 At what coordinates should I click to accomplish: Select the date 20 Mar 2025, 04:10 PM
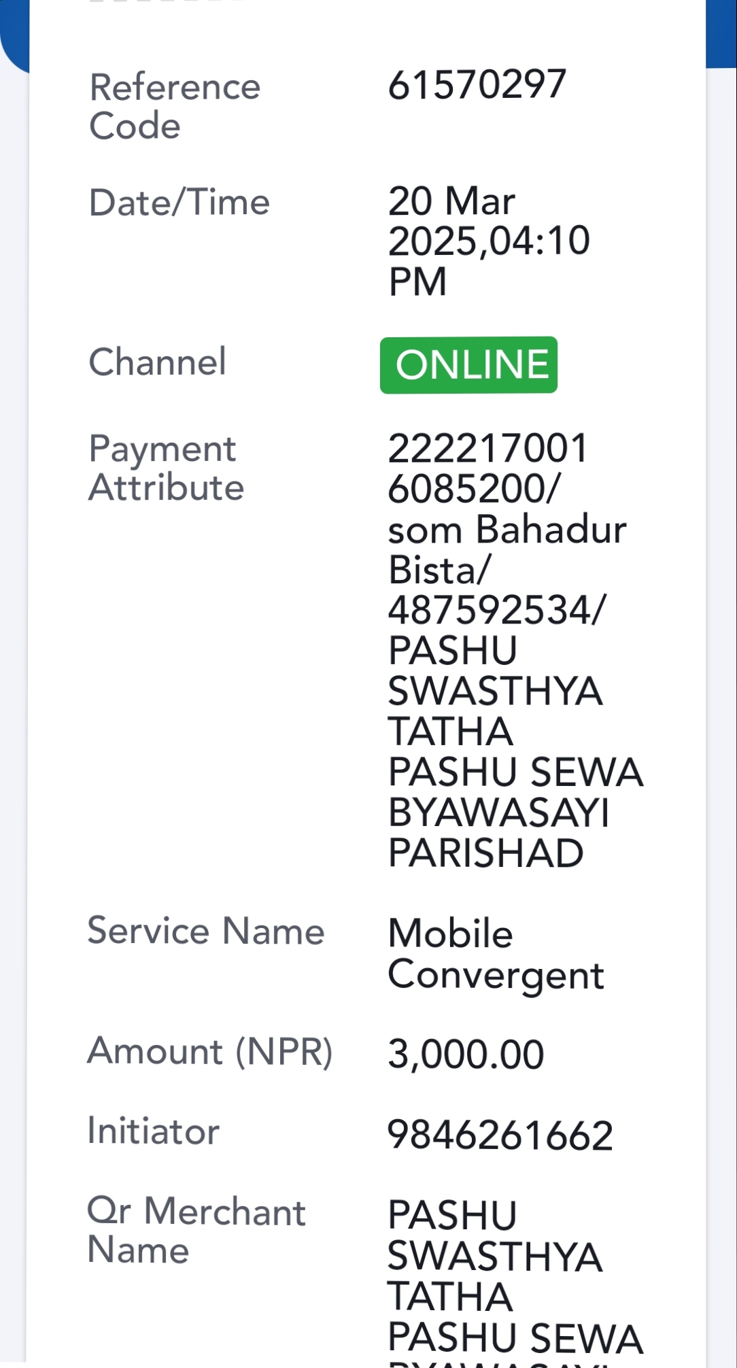point(489,241)
